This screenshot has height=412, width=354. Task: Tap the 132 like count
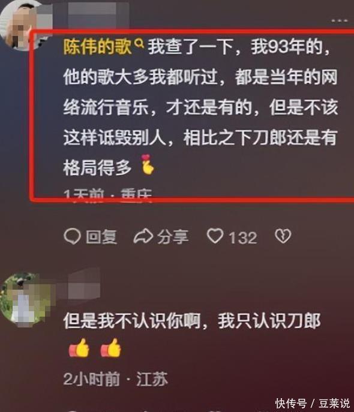[x=242, y=237]
